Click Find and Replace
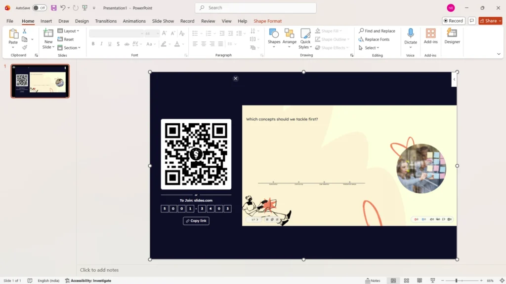506x284 pixels. (x=377, y=31)
